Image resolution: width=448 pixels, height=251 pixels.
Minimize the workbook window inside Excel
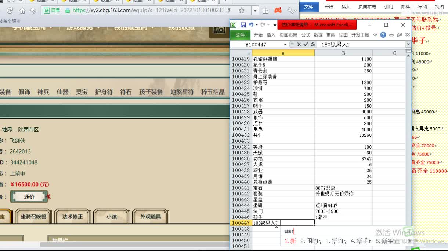pos(391,35)
